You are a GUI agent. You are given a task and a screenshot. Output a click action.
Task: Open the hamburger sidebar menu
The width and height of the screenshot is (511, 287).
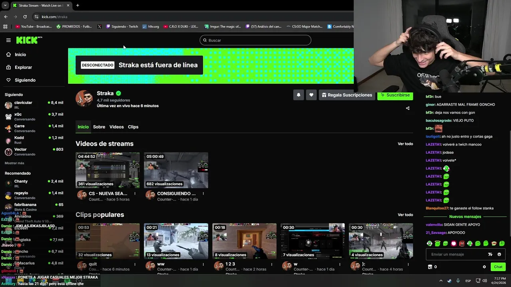pos(8,40)
